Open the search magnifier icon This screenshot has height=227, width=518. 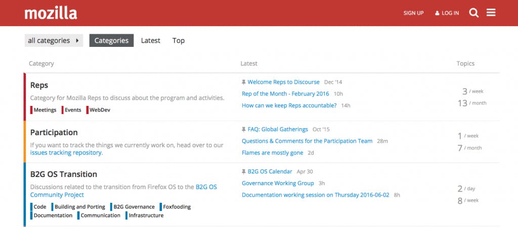tap(473, 13)
